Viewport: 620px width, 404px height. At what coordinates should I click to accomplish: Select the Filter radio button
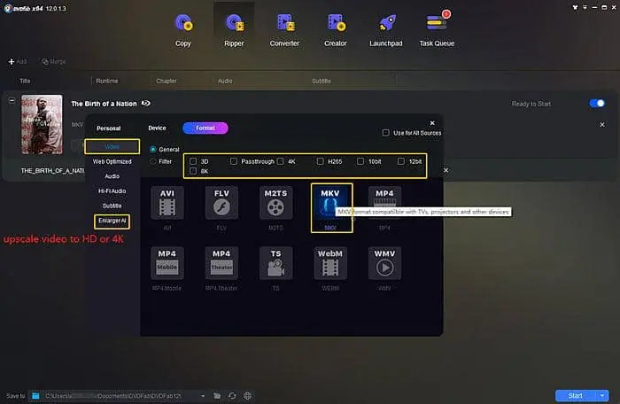[153, 161]
